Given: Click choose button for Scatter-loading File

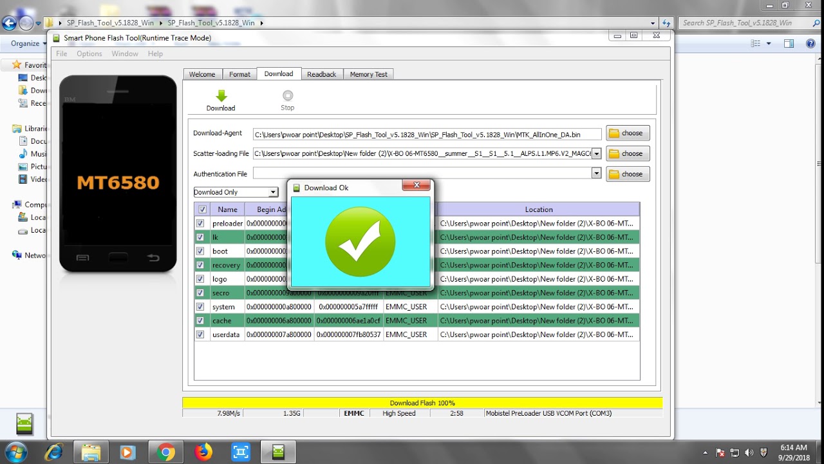Looking at the screenshot, I should coord(628,154).
